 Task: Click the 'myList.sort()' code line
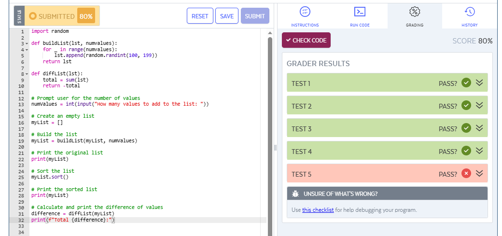tap(50, 177)
